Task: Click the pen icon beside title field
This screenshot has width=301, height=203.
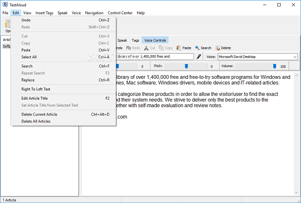Action: (x=199, y=57)
